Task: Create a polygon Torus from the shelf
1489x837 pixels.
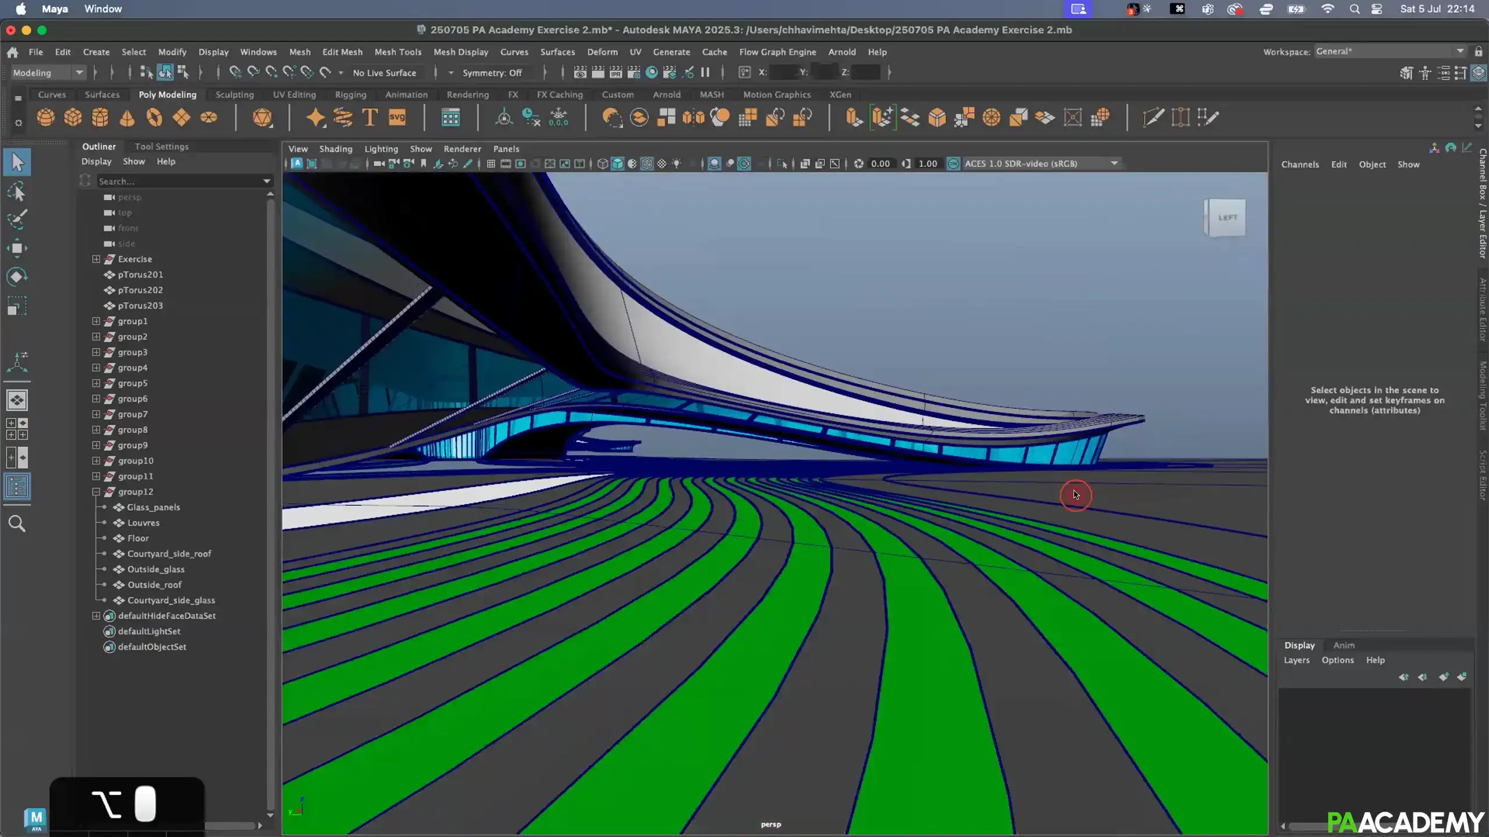Action: click(154, 117)
